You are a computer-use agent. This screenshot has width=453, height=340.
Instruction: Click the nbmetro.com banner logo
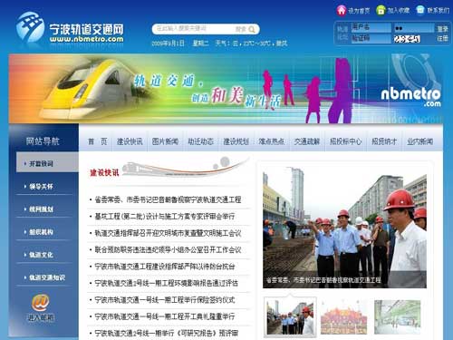tap(410, 97)
